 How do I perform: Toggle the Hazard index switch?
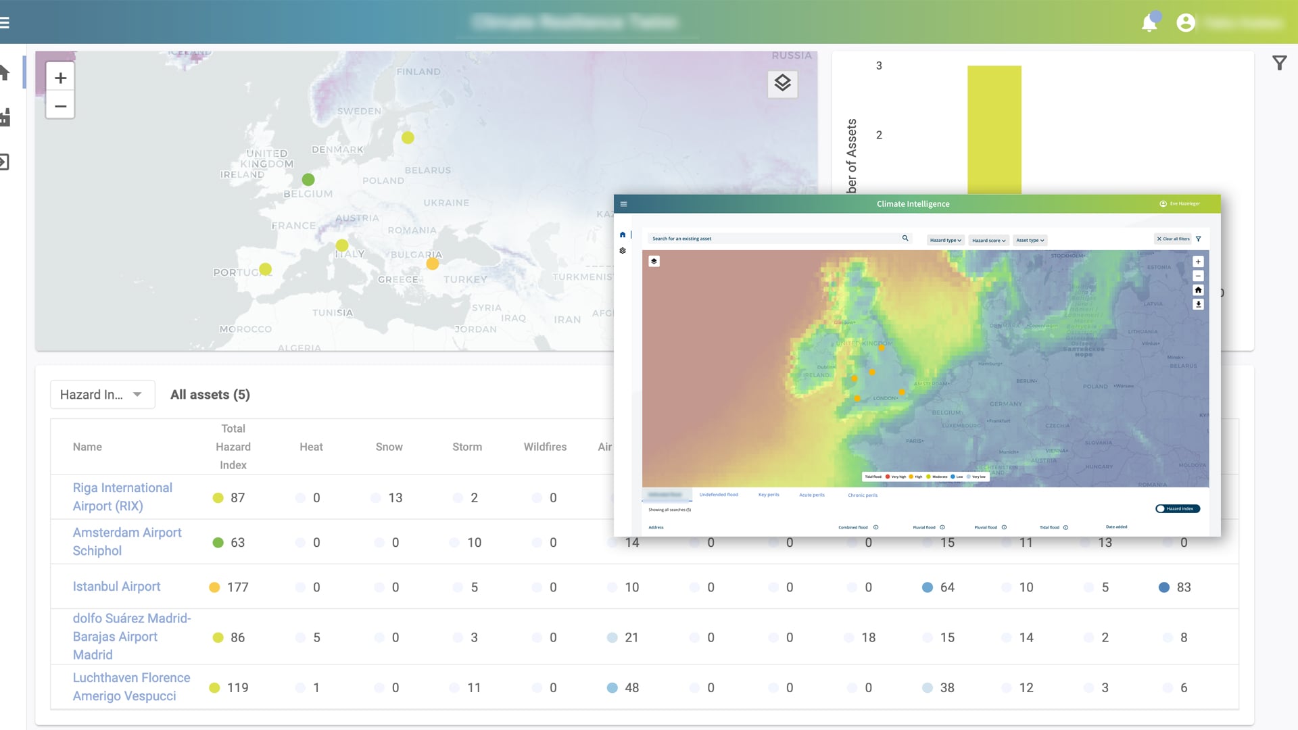1178,509
